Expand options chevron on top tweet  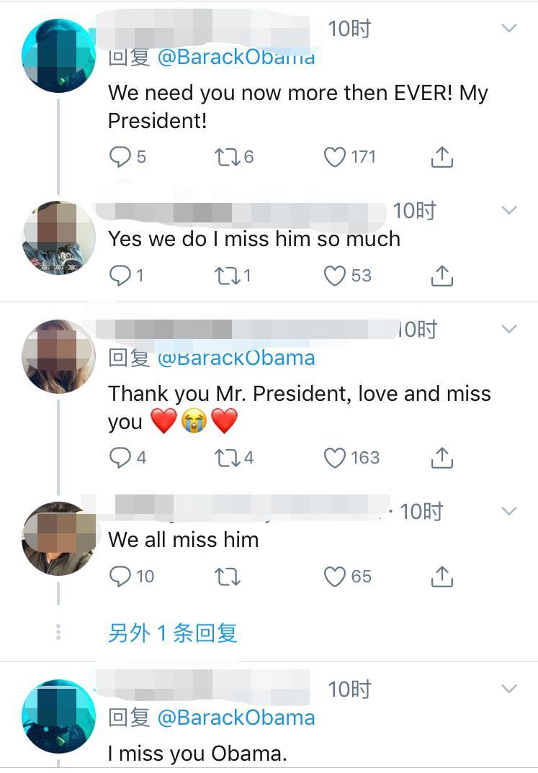coord(509,27)
